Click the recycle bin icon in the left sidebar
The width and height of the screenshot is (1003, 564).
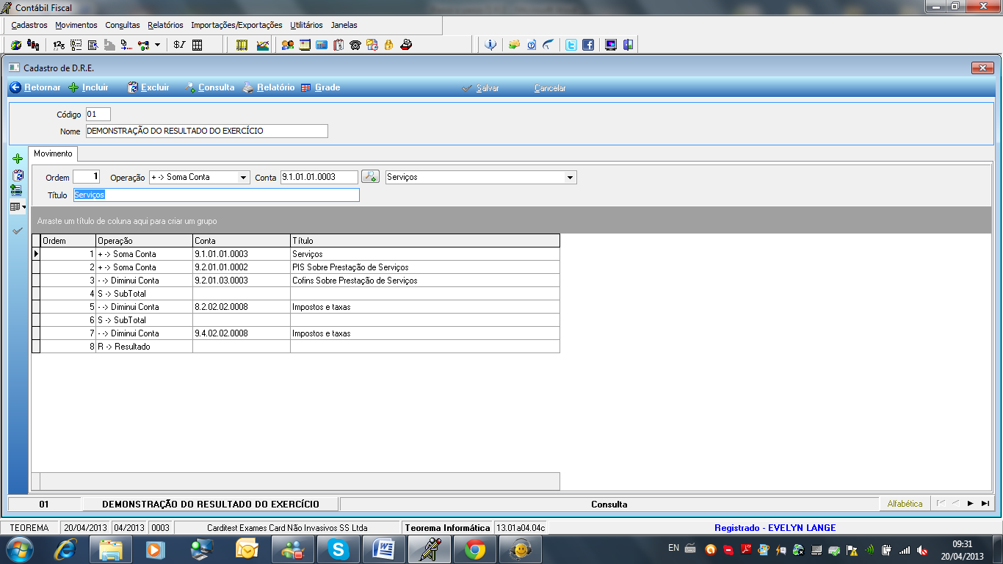[18, 176]
